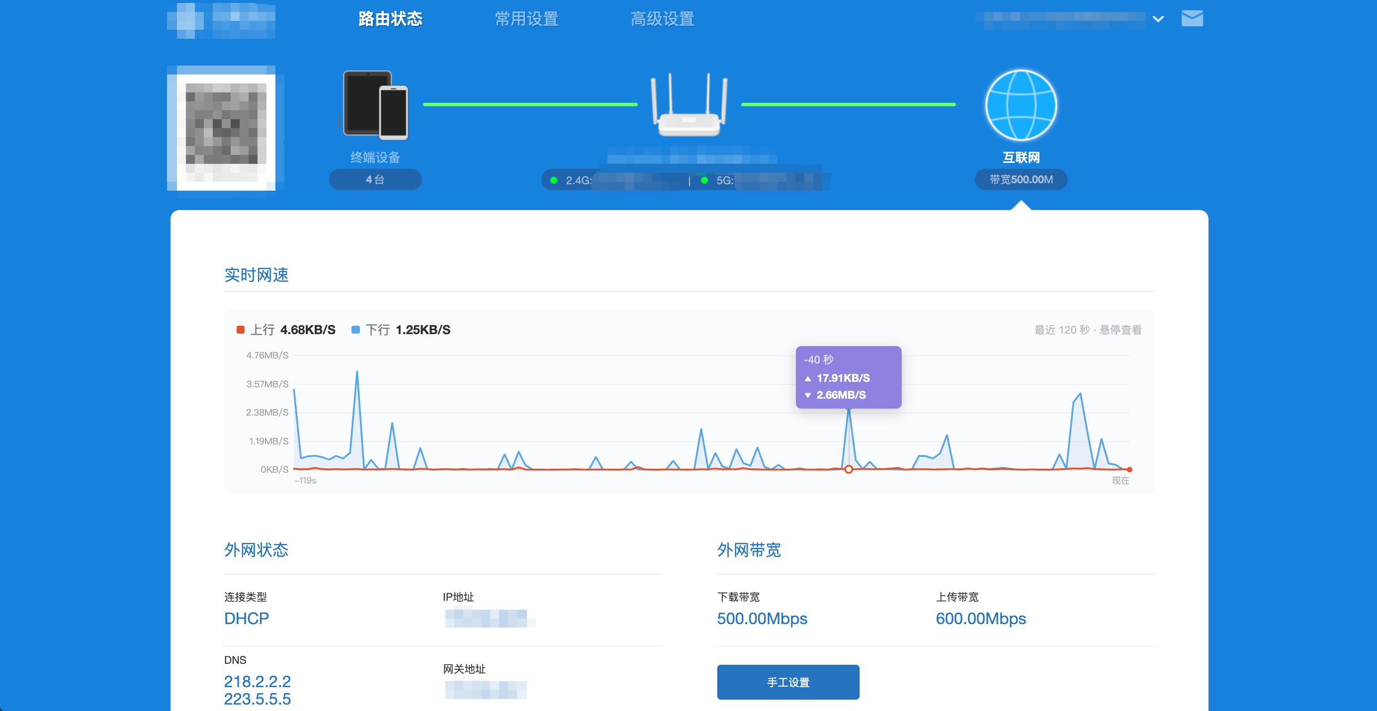Click upload bandwidth 600.00Mbps value
Viewport: 1377px width, 711px height.
pos(981,618)
